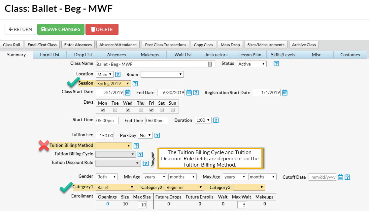Enable the Sat day checkbox
369x211 pixels.
click(x=162, y=110)
